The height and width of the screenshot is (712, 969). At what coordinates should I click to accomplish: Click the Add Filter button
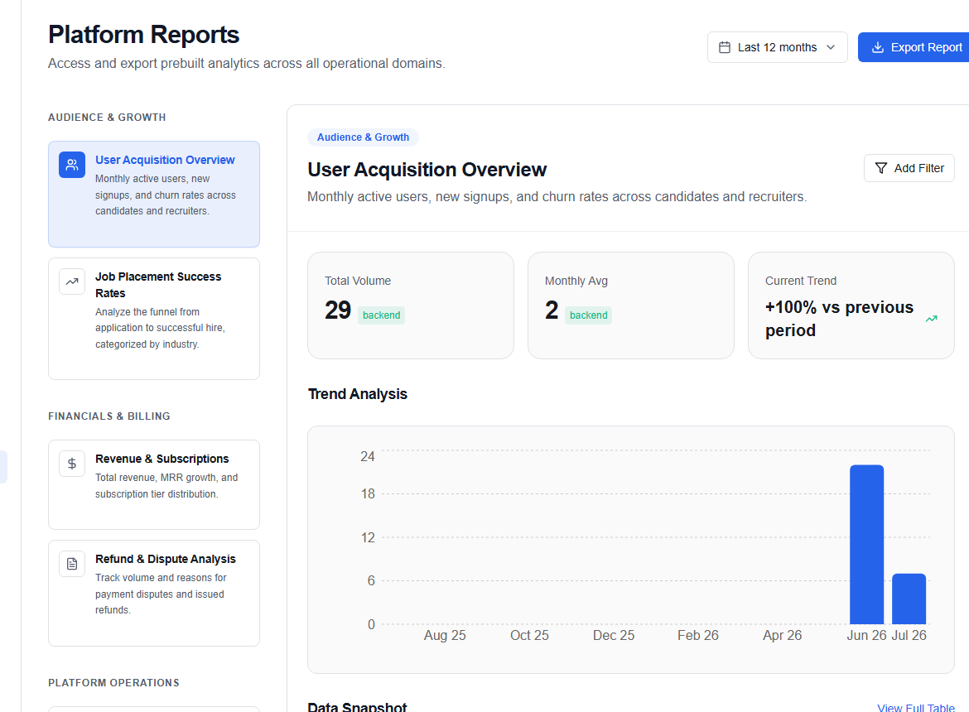[909, 168]
